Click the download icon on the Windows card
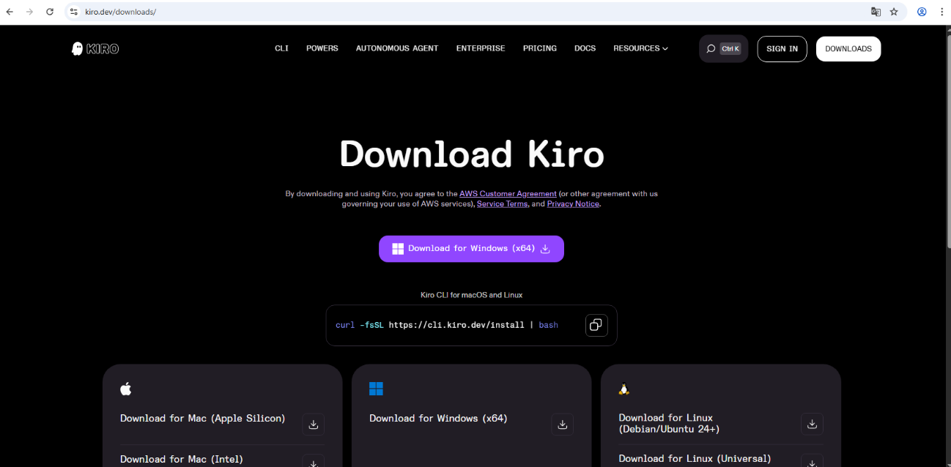Screen dimensions: 951x467 click(x=563, y=425)
